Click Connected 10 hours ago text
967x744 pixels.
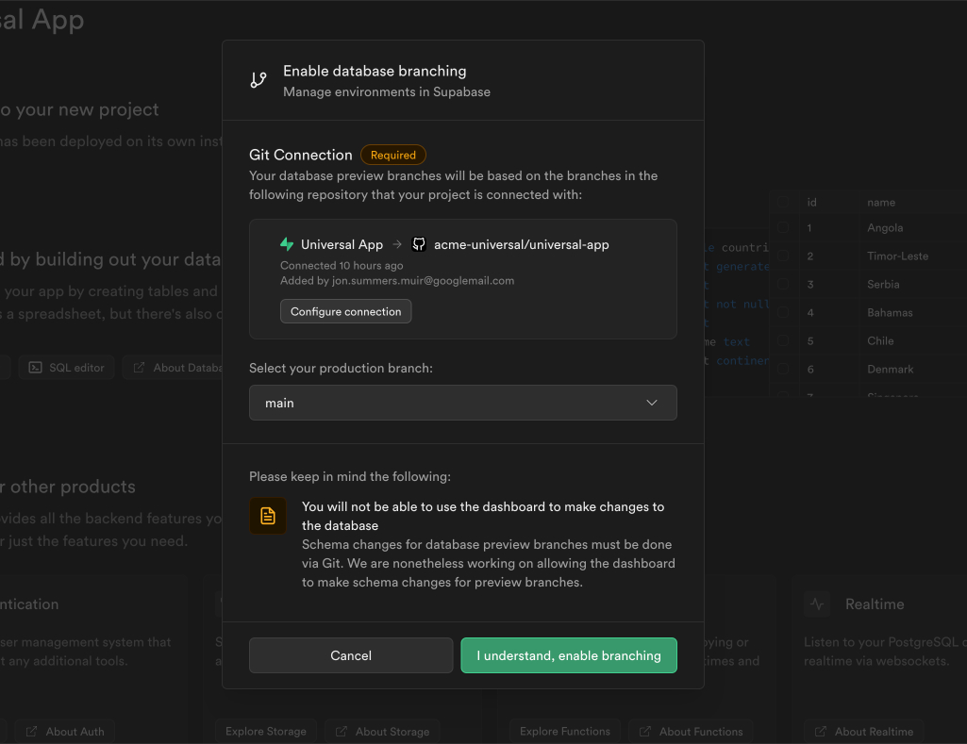point(342,265)
